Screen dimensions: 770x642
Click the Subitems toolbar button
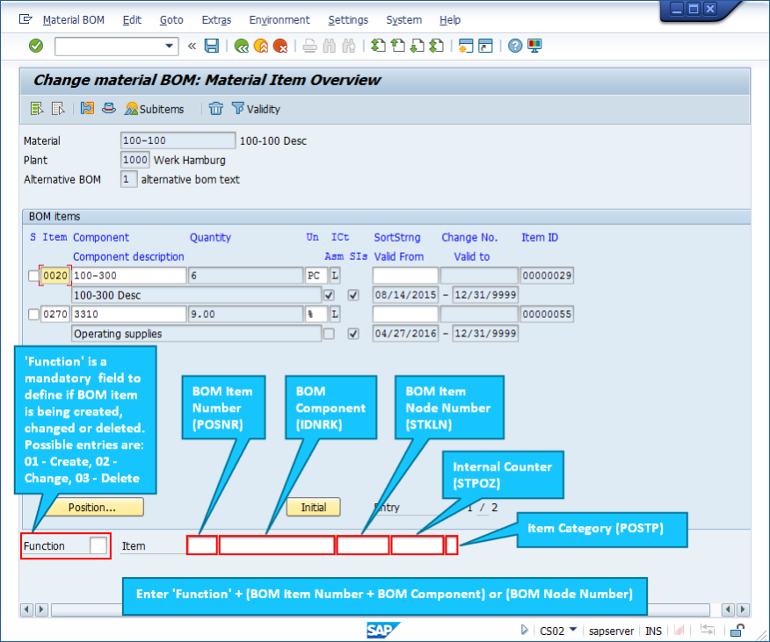(155, 109)
